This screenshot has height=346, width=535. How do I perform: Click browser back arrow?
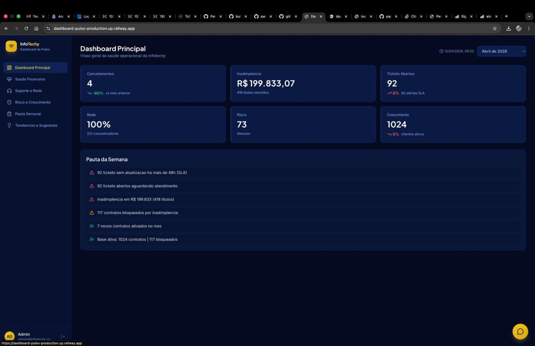6,28
